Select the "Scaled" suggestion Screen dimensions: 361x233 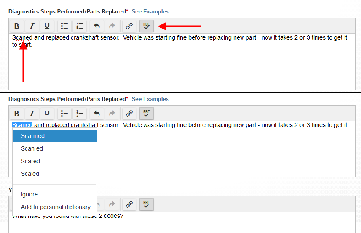pyautogui.click(x=30, y=174)
